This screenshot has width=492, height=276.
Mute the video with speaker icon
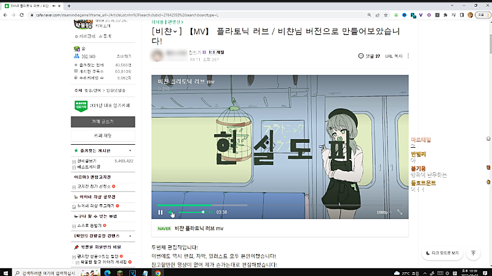170,212
